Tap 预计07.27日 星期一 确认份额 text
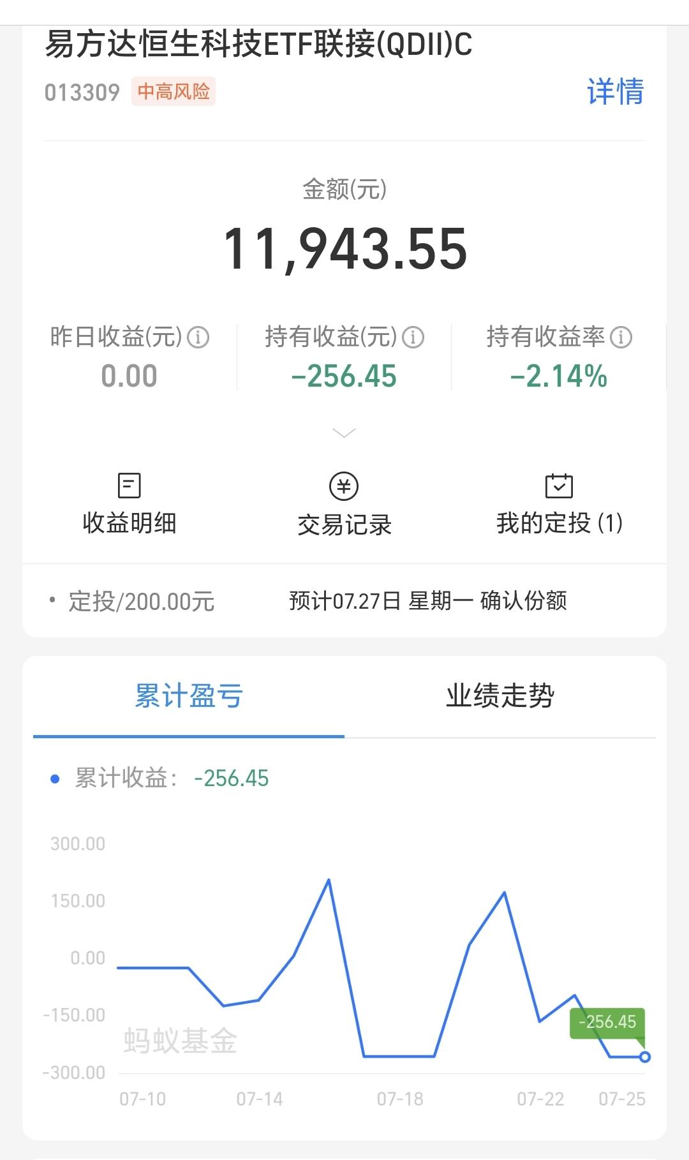Image resolution: width=689 pixels, height=1160 pixels. pyautogui.click(x=428, y=600)
